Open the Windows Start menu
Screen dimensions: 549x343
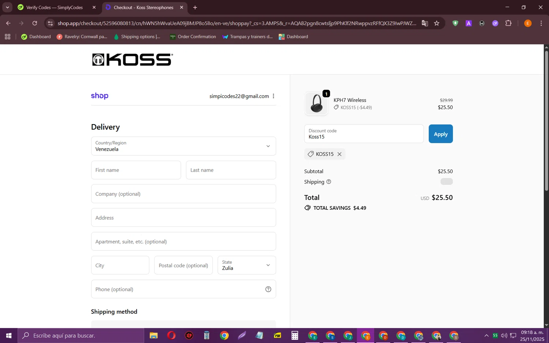point(9,335)
